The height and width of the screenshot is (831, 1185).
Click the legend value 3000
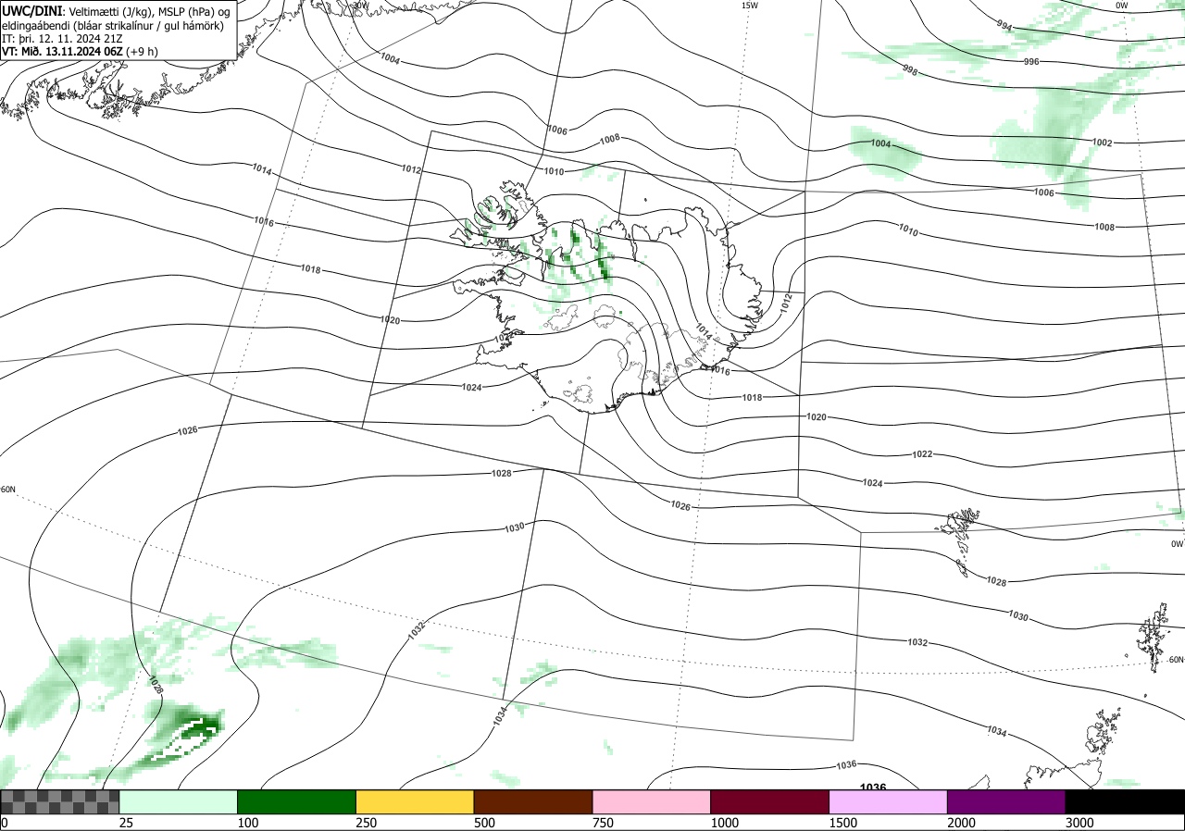pyautogui.click(x=1079, y=823)
